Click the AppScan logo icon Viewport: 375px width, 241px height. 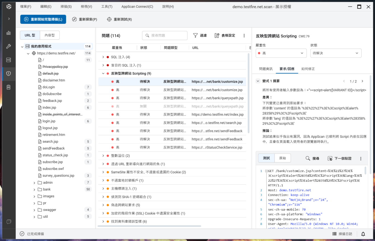click(9, 6)
